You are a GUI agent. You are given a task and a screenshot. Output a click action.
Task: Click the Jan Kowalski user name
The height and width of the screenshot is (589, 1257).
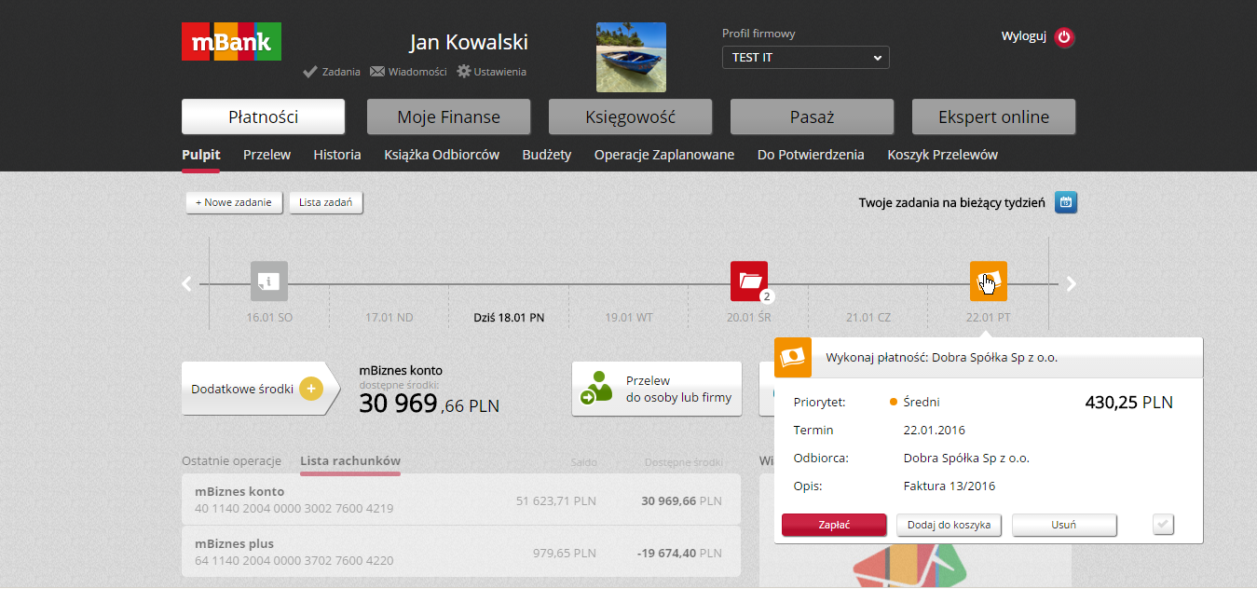[x=469, y=42]
